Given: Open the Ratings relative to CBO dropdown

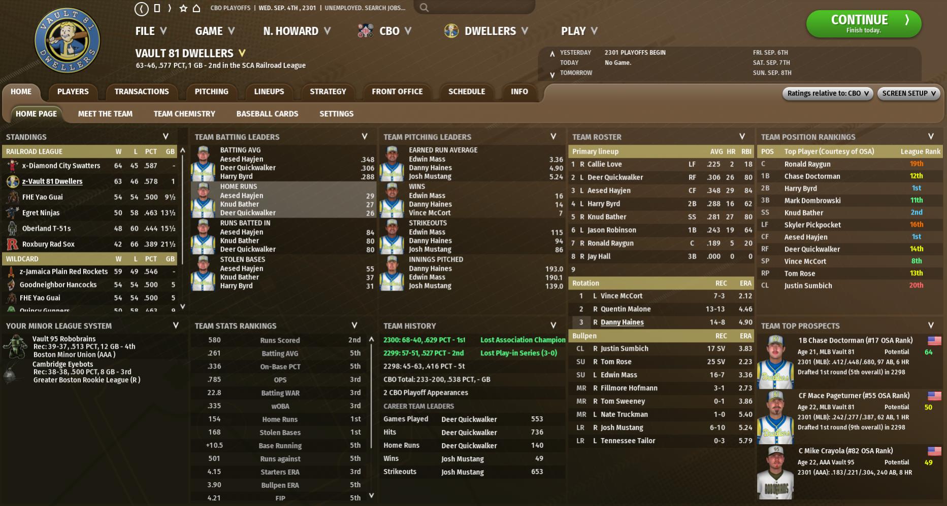Looking at the screenshot, I should pos(827,93).
